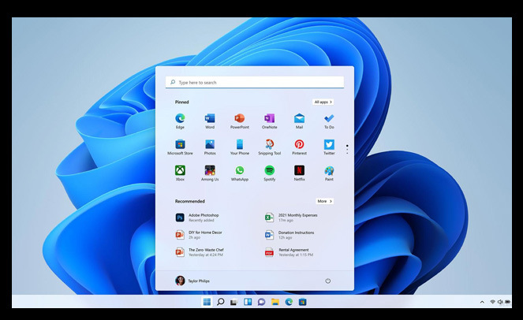523x320 pixels.
Task: Launch the Your Phone app
Action: 240,147
